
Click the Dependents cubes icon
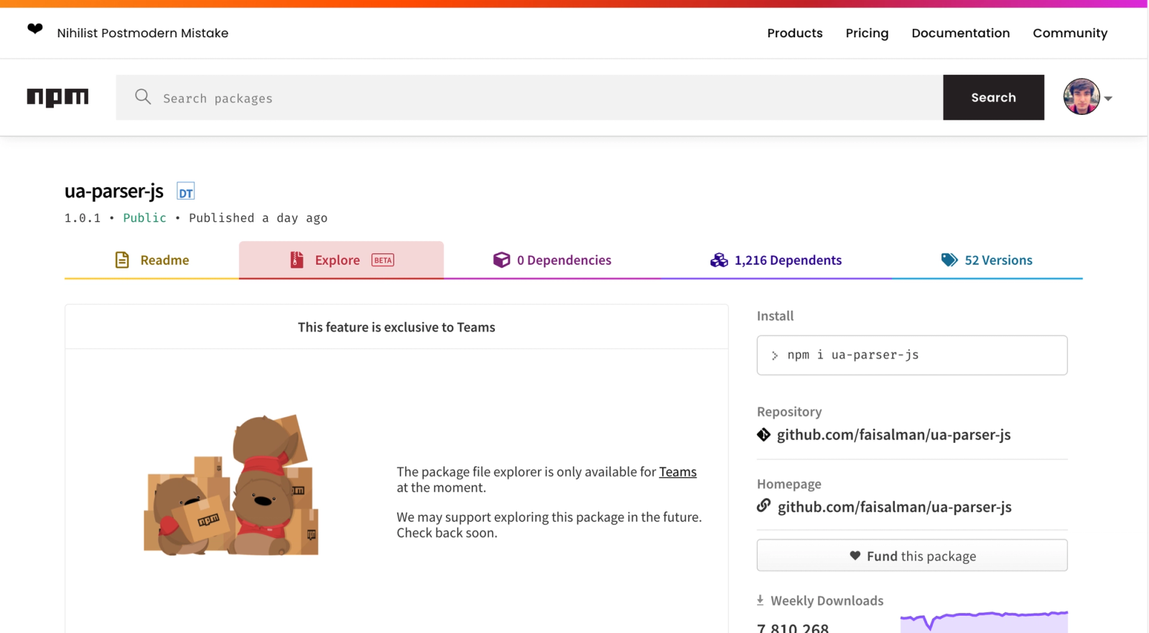(x=719, y=260)
